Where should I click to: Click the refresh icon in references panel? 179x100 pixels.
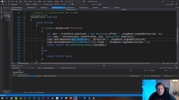click(28, 68)
